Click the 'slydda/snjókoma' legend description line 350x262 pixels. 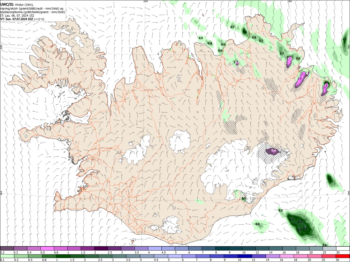pos(33,12)
